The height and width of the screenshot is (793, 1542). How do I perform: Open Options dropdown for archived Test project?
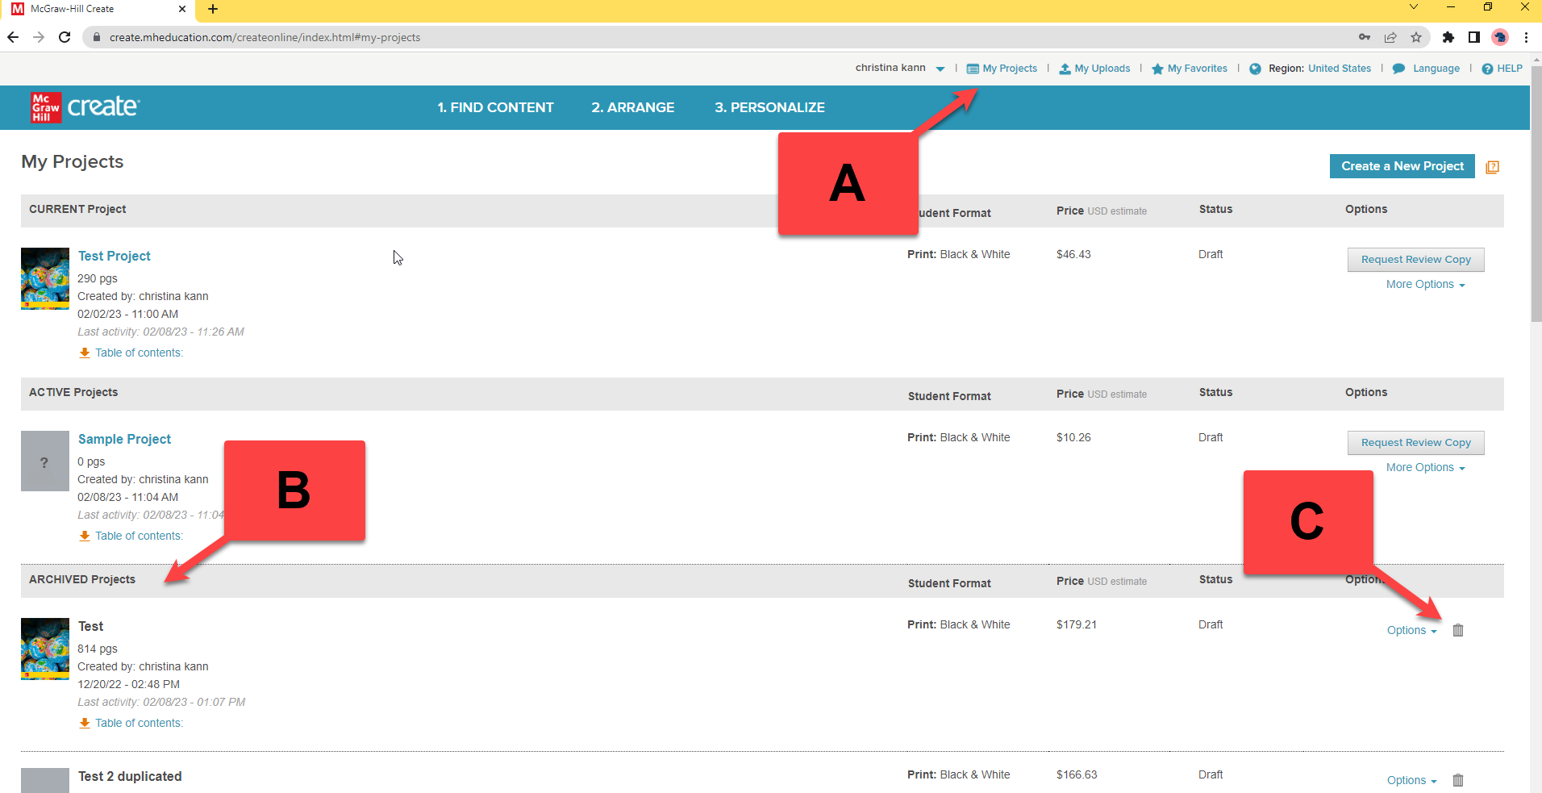[x=1411, y=631]
